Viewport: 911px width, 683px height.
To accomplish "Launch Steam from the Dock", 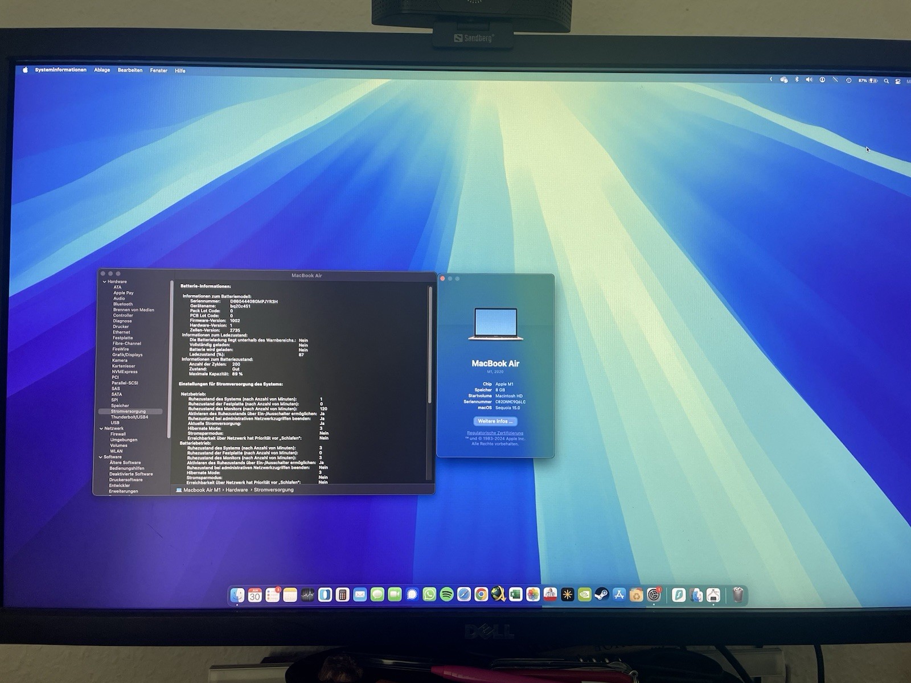I will (602, 595).
